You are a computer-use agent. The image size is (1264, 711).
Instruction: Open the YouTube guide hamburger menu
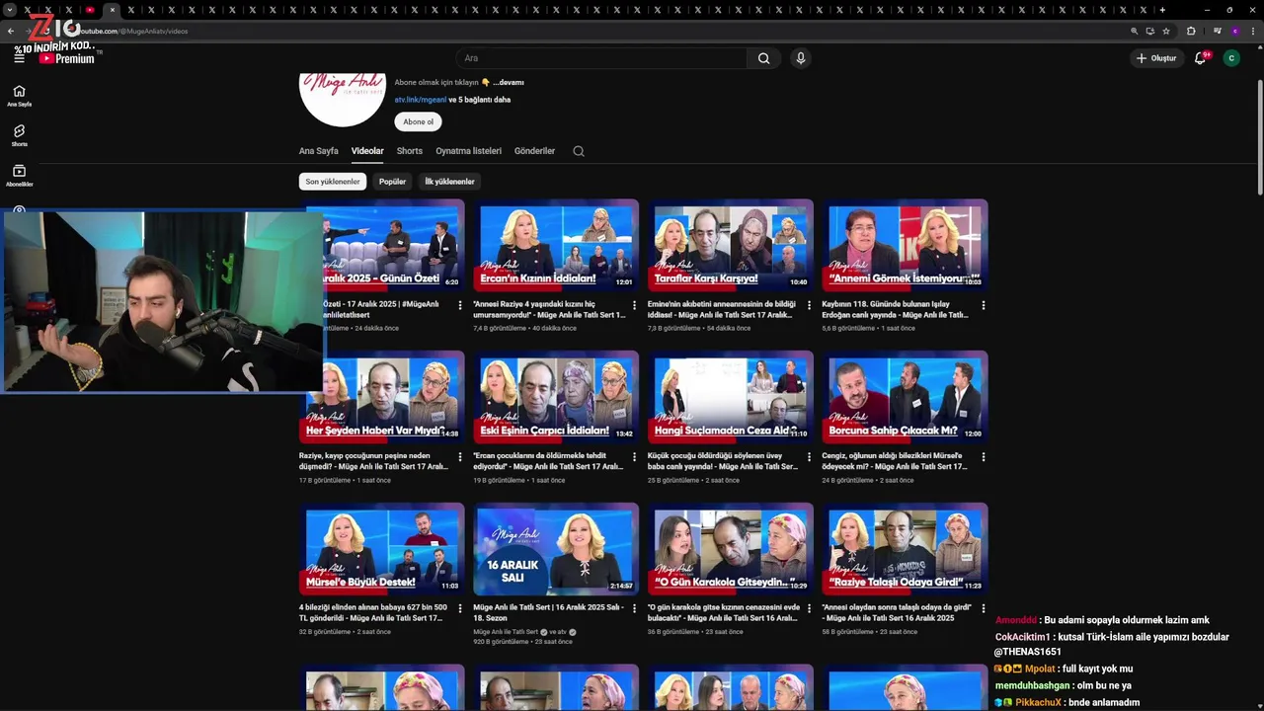click(19, 58)
